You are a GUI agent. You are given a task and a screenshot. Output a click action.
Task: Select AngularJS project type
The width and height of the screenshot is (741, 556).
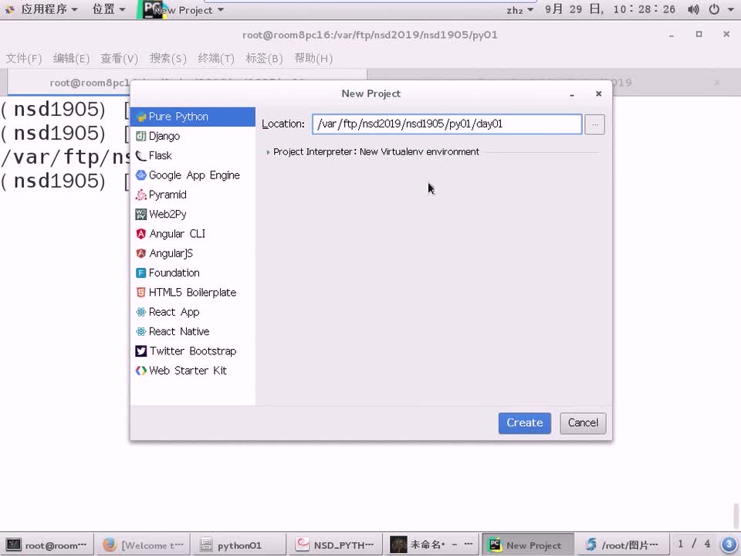(193, 253)
